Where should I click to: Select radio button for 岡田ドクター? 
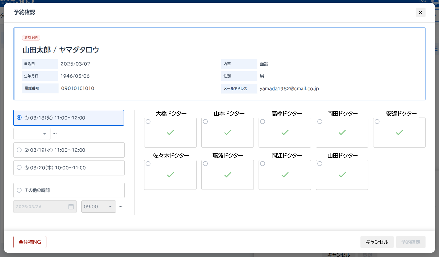pyautogui.click(x=320, y=122)
